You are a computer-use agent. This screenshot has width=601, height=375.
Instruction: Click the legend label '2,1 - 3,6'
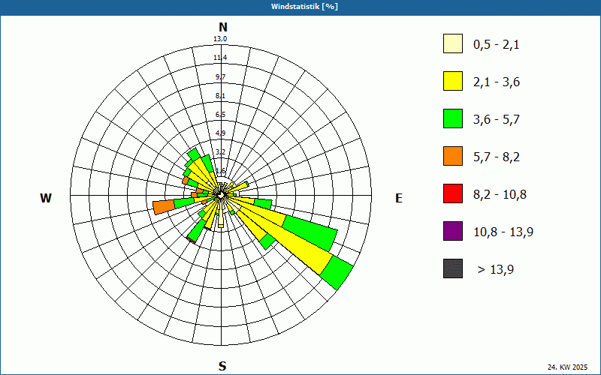click(x=497, y=82)
